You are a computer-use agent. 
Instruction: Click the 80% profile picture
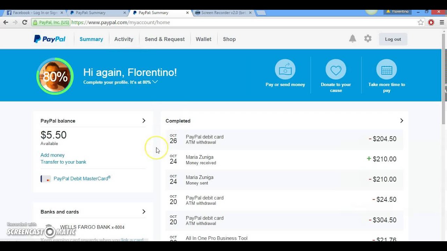(55, 76)
